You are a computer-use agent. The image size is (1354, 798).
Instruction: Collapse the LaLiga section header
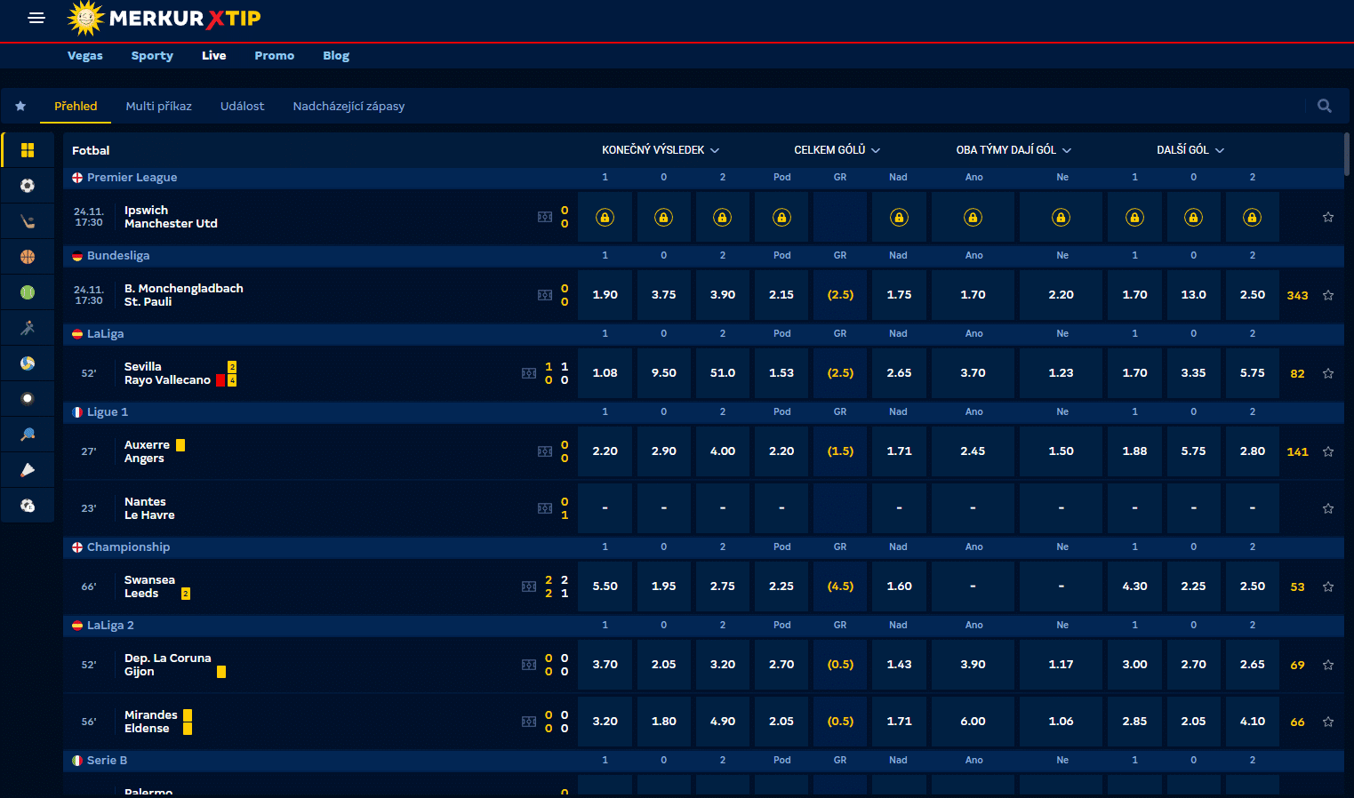(703, 334)
